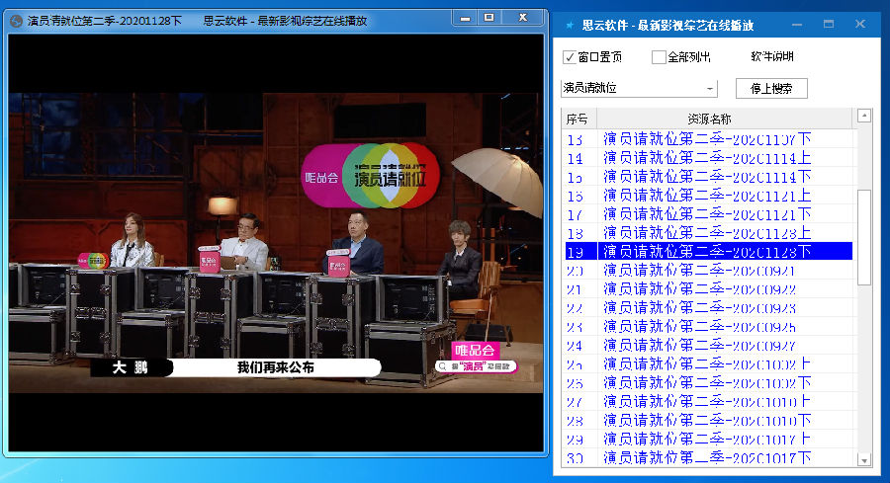
Task: Uncheck the 窗口置顶 checkbox
Action: point(570,57)
